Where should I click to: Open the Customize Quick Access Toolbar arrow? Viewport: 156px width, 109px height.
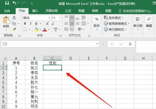coord(32,4)
